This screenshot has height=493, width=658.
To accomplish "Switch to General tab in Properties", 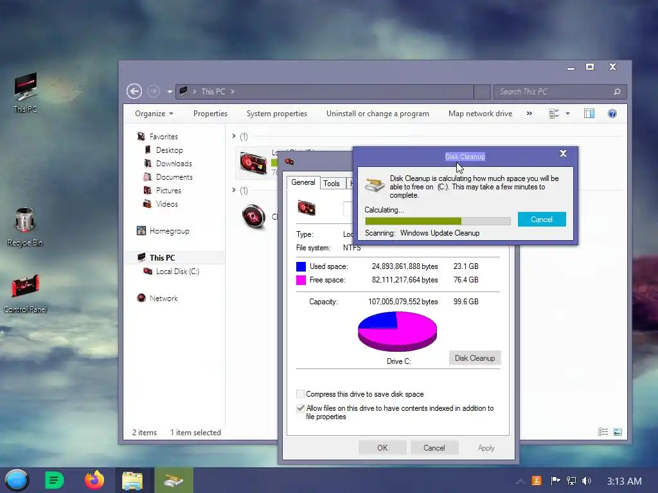I will [303, 182].
